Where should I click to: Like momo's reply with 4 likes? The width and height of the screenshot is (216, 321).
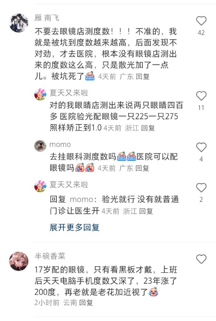[201, 147]
